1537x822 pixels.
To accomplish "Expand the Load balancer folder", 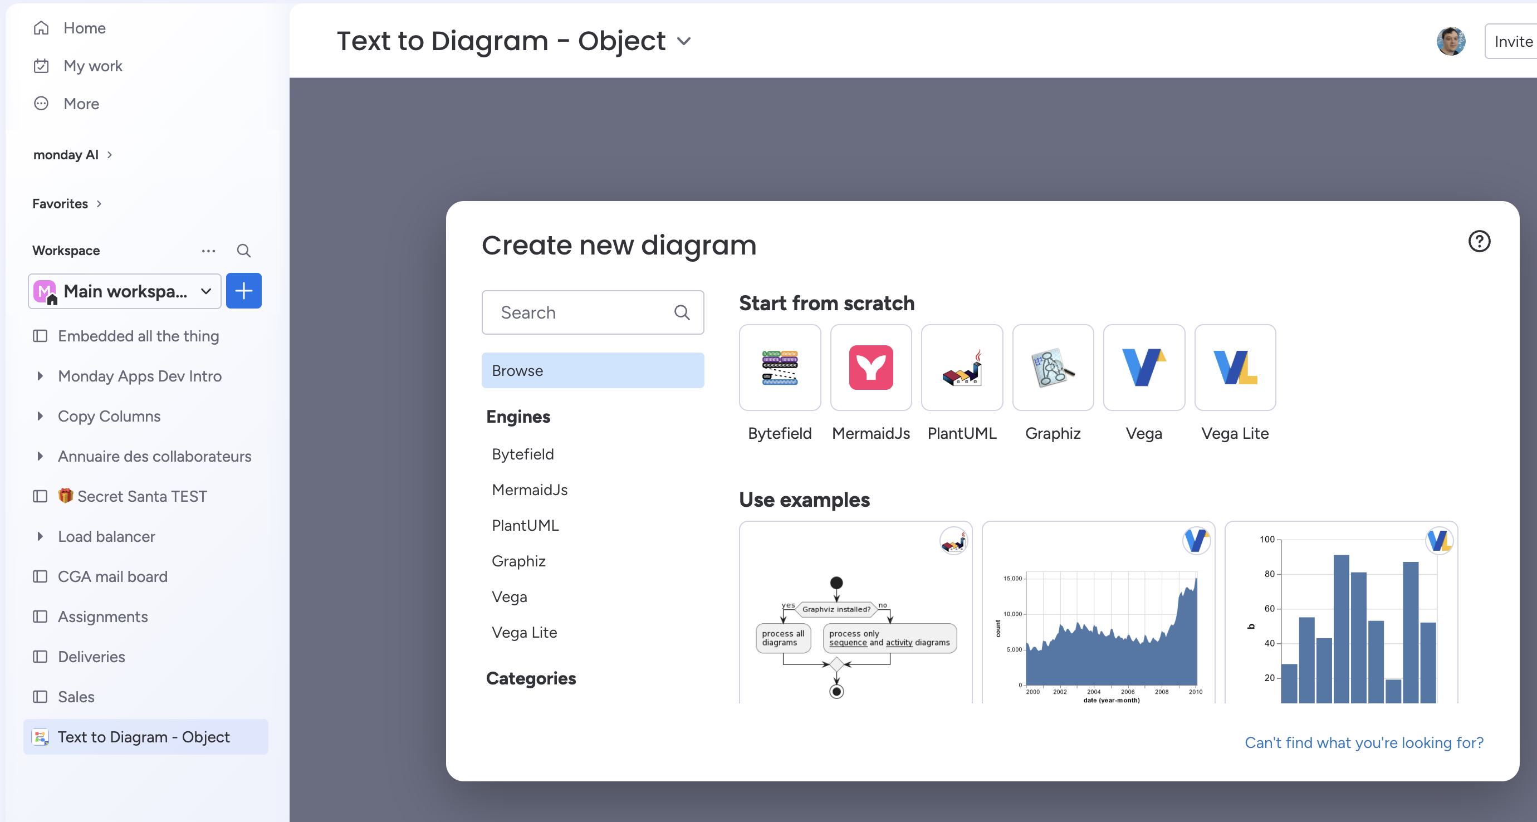I will [x=40, y=536].
